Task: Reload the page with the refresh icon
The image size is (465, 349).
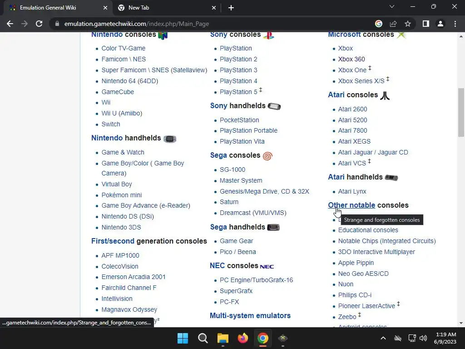Action: click(x=39, y=24)
